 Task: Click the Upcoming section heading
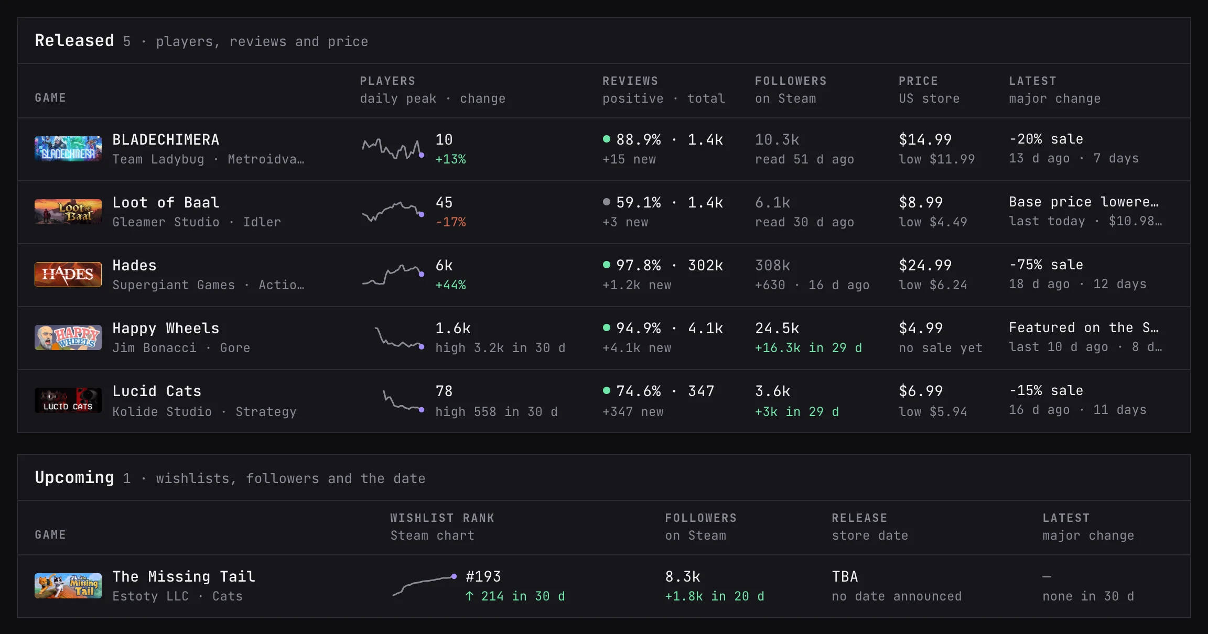pos(74,477)
